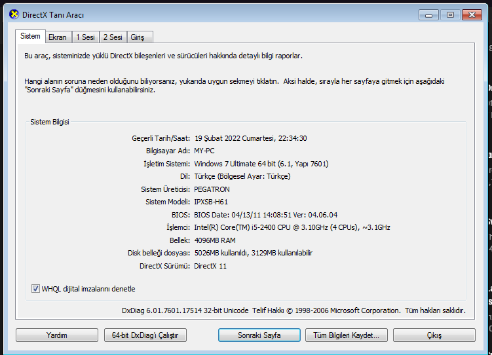Click the DirectX Sürümü label
The height and width of the screenshot is (355, 492).
tap(164, 266)
